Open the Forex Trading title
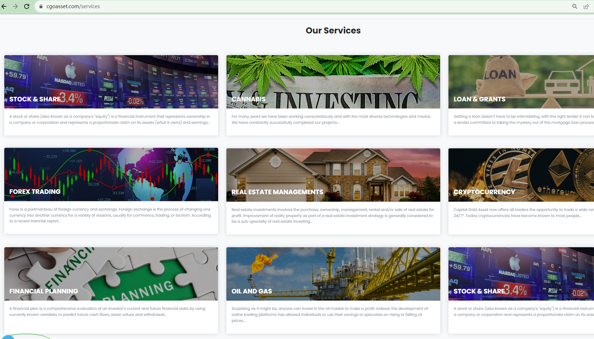This screenshot has height=339, width=594. tap(35, 192)
